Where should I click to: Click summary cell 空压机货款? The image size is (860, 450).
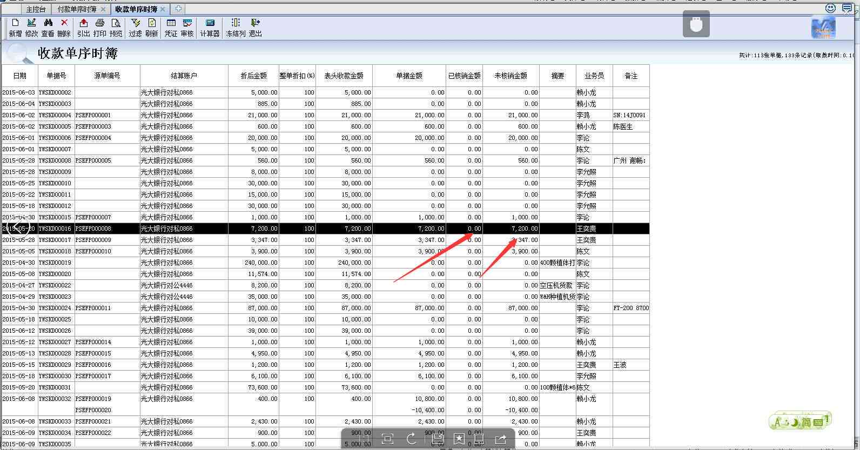coord(556,285)
